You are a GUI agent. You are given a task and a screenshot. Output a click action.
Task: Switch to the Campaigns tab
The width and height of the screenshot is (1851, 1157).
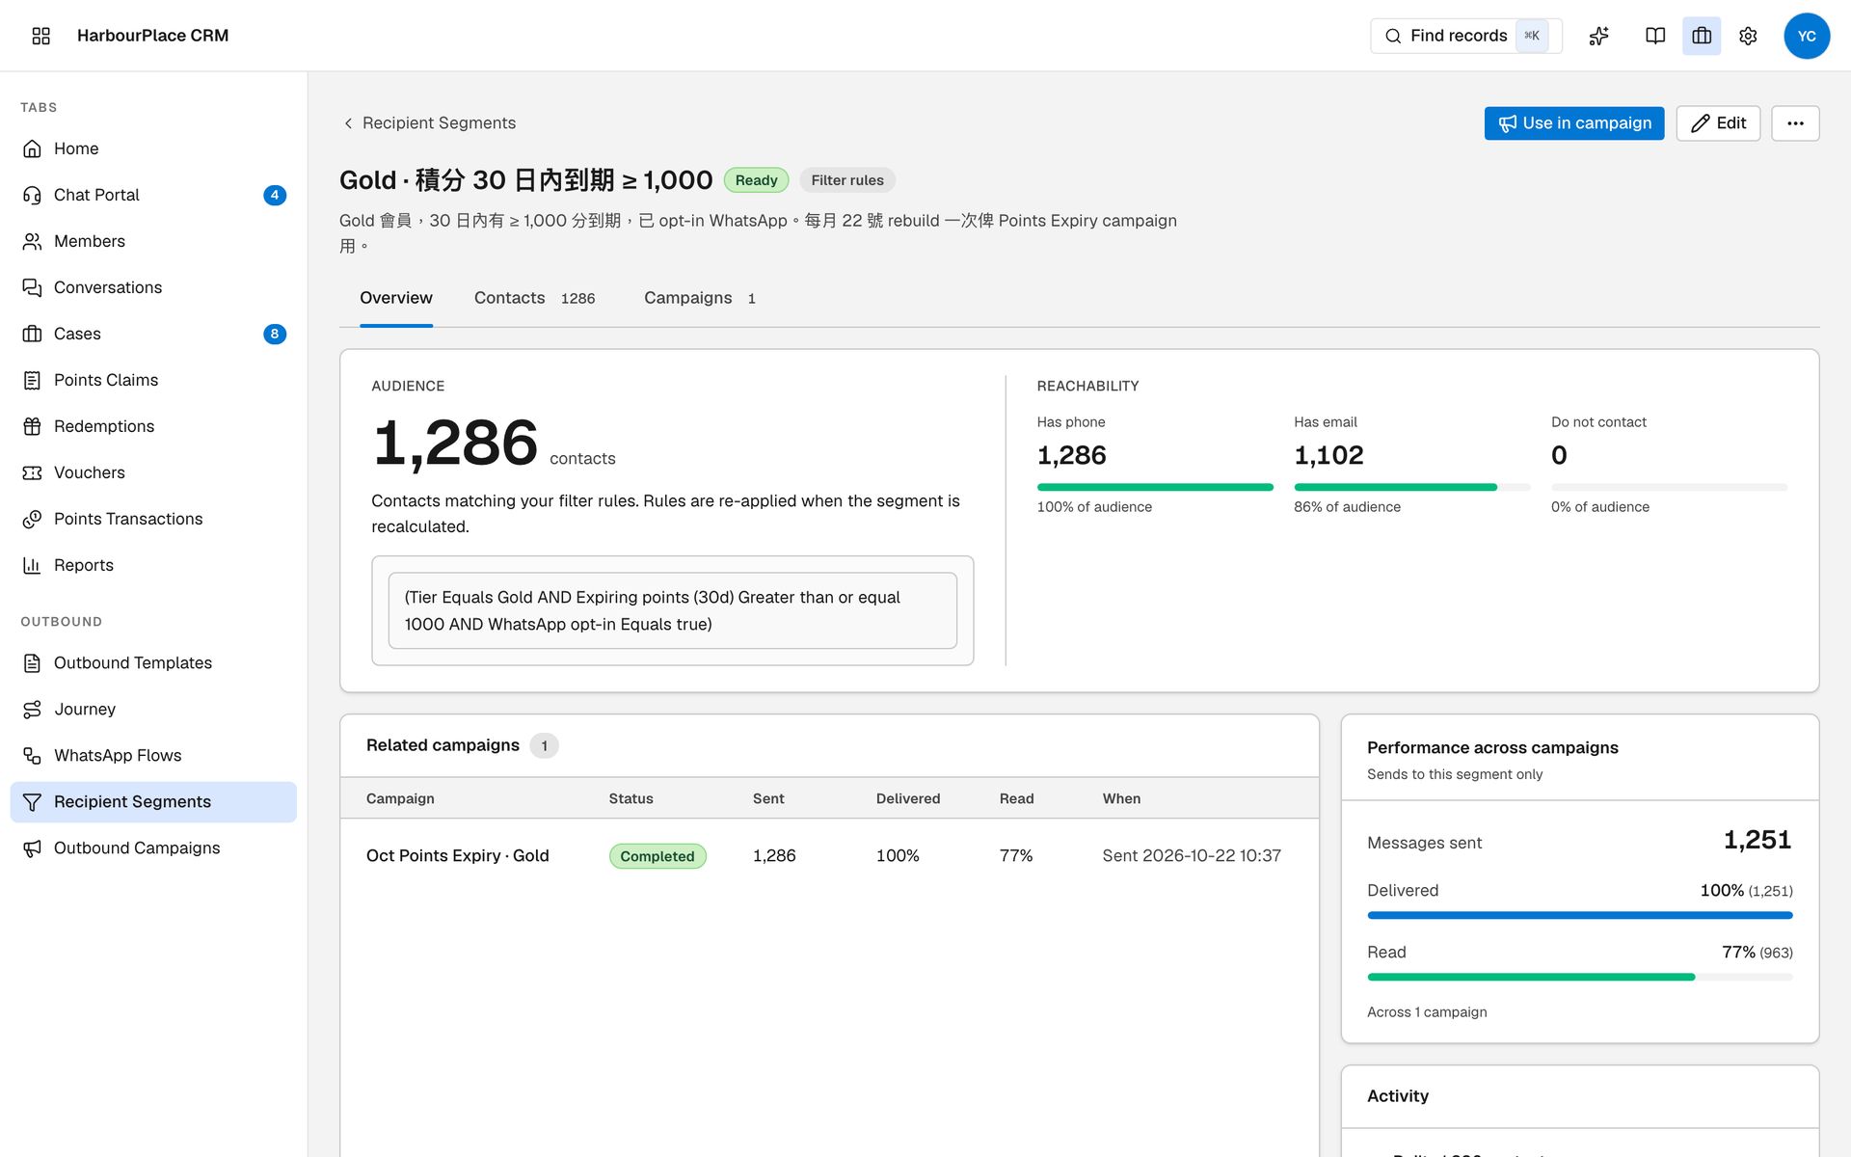(699, 298)
